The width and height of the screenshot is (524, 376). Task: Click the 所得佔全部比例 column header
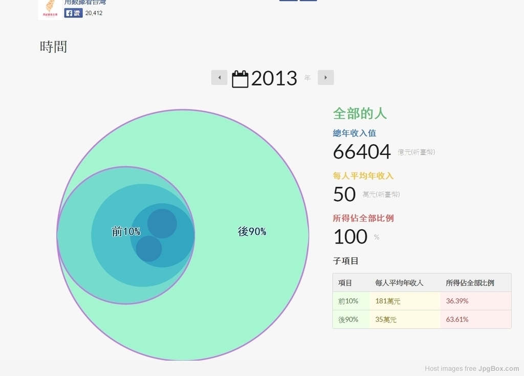[470, 282]
